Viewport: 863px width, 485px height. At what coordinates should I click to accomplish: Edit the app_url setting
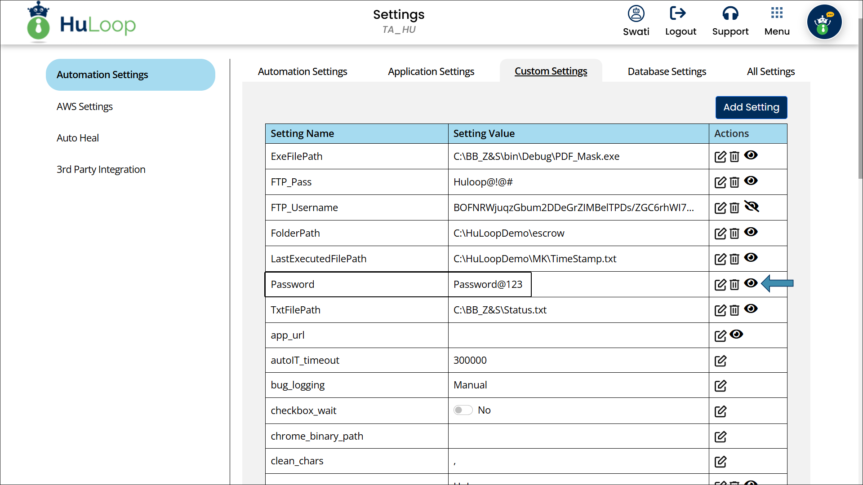coord(720,336)
